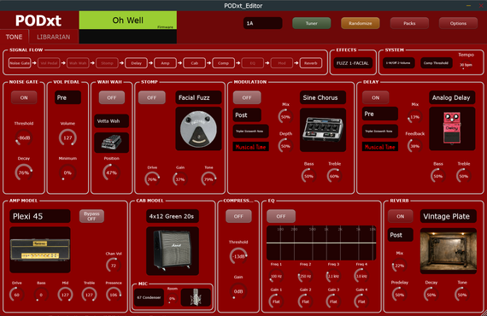Open the Modulation Post routing dropdown
The height and width of the screenshot is (316, 487).
(247, 114)
